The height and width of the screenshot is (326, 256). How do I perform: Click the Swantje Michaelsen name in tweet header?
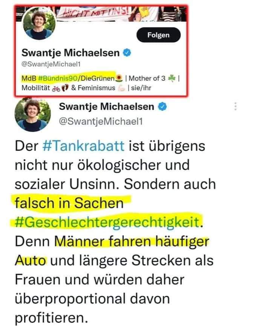(106, 107)
